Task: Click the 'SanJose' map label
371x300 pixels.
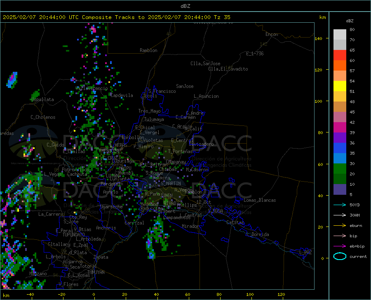Action: pyautogui.click(x=185, y=86)
